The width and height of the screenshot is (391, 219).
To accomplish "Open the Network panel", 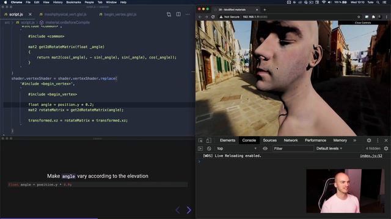I will [291, 141].
